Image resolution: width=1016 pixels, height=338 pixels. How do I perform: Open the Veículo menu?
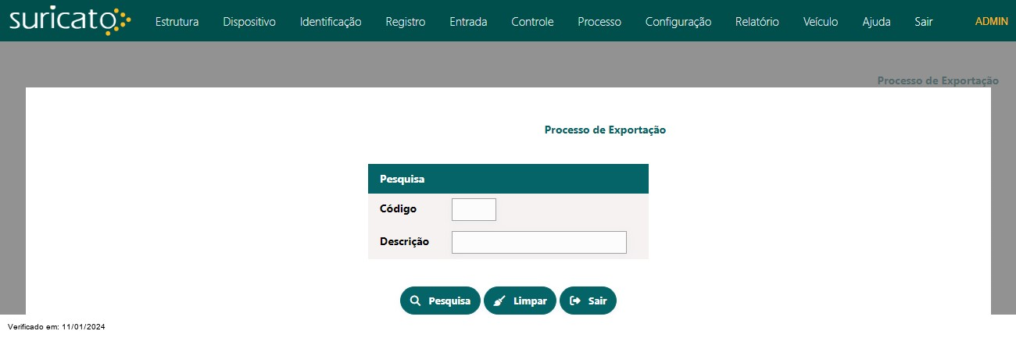(x=821, y=22)
